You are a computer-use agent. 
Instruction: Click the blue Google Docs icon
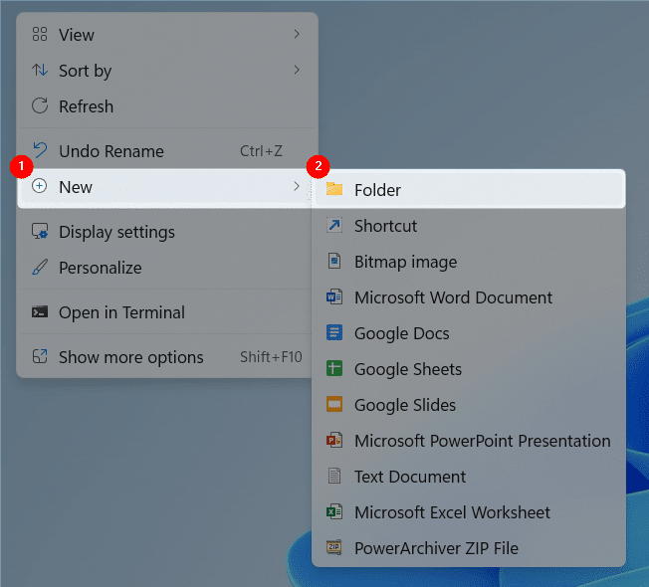tap(334, 332)
